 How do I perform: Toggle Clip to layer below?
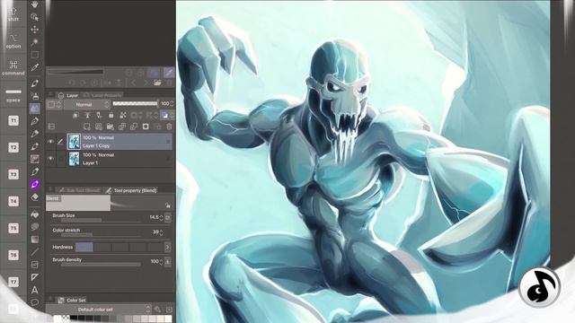pos(75,115)
